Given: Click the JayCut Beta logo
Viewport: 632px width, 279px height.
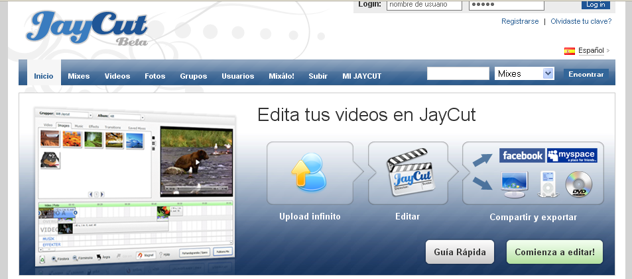Looking at the screenshot, I should click(x=87, y=28).
